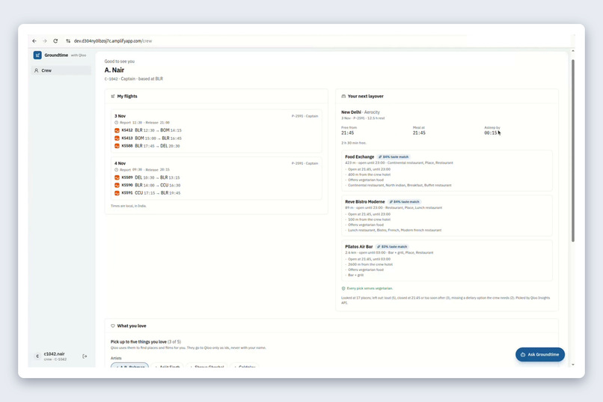
Task: Click flight number 'KS412'
Action: [x=127, y=130]
